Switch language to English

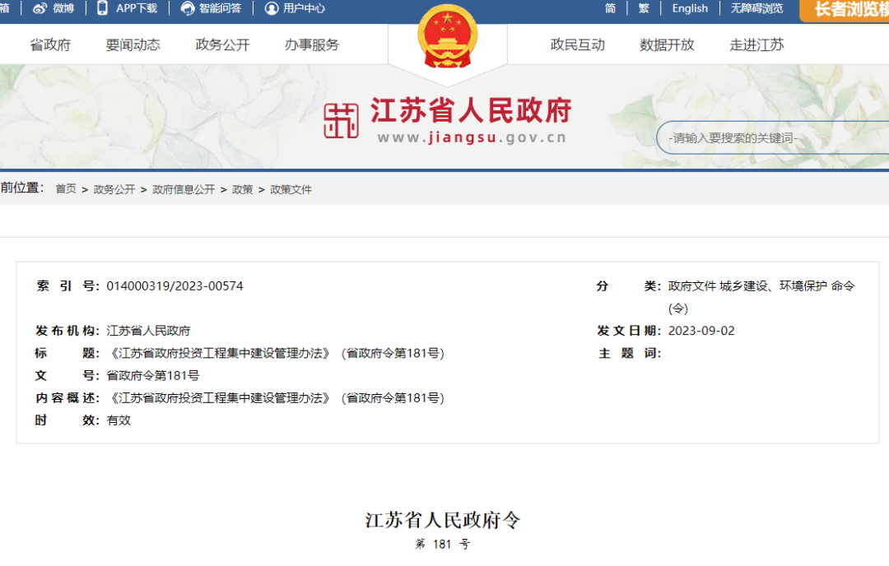tap(689, 8)
